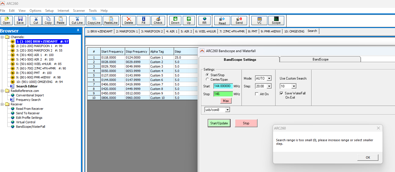Open the Use Custom Search dropdown
The image size is (395, 172).
(x=294, y=86)
